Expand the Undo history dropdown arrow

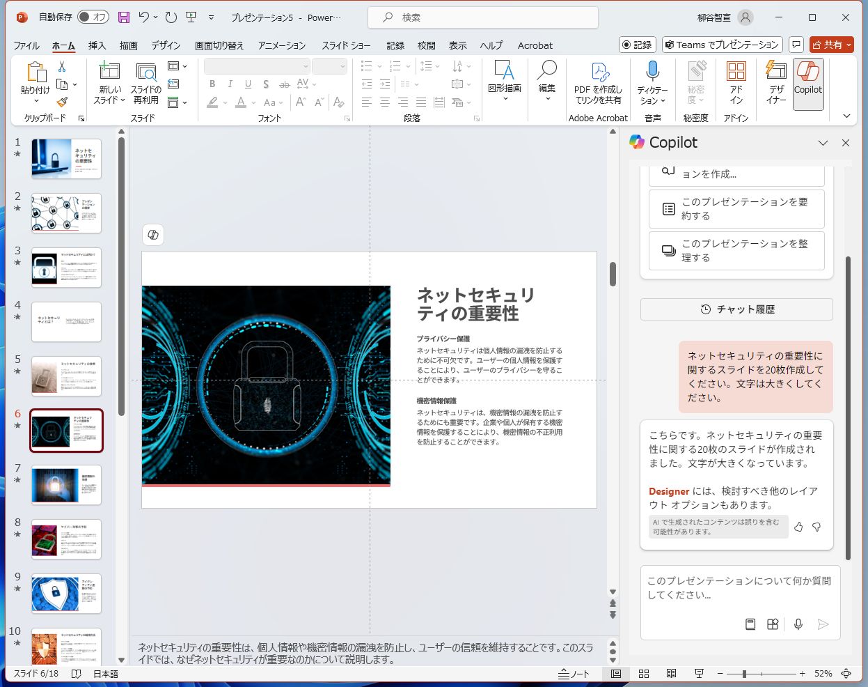pyautogui.click(x=155, y=17)
